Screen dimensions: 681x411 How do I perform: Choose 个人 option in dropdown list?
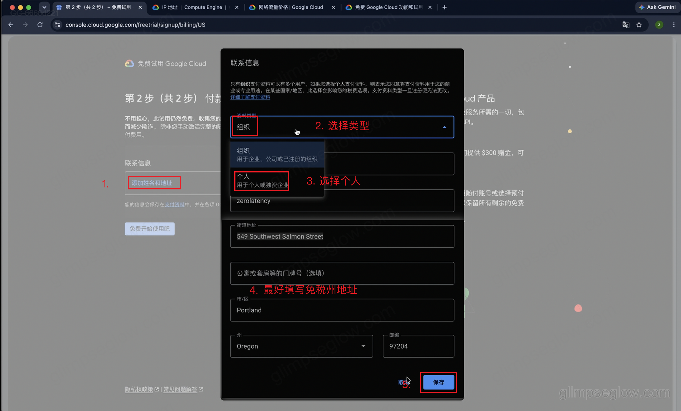(x=277, y=181)
